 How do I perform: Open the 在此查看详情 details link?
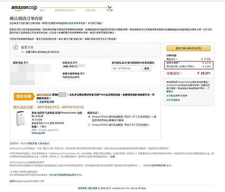click(x=46, y=102)
